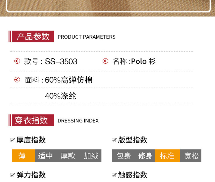
Task: Select the 薄 thickness option
Action: [23, 156]
